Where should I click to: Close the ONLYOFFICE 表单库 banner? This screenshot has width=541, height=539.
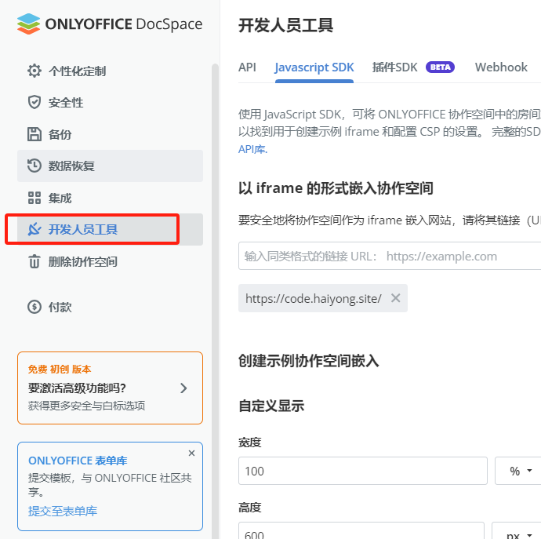[x=191, y=453]
